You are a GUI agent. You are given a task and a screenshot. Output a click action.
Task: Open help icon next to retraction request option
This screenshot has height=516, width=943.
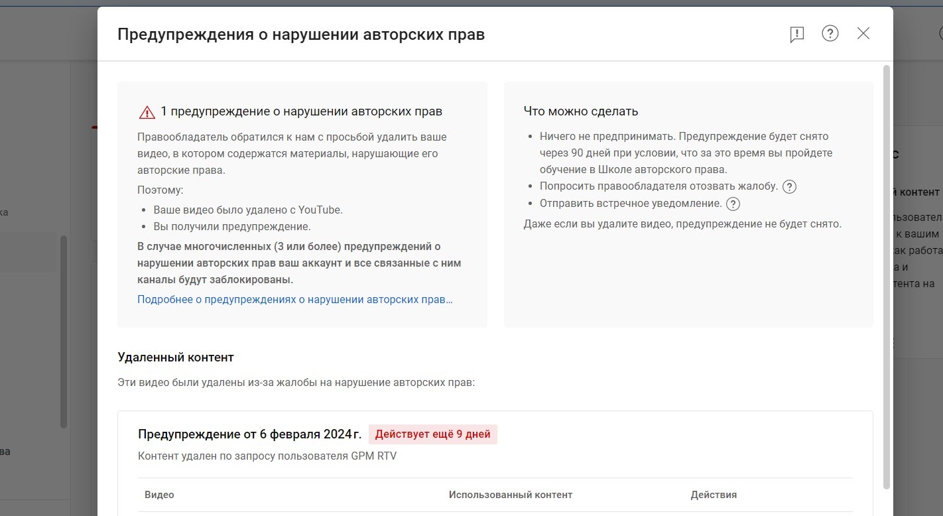[789, 186]
